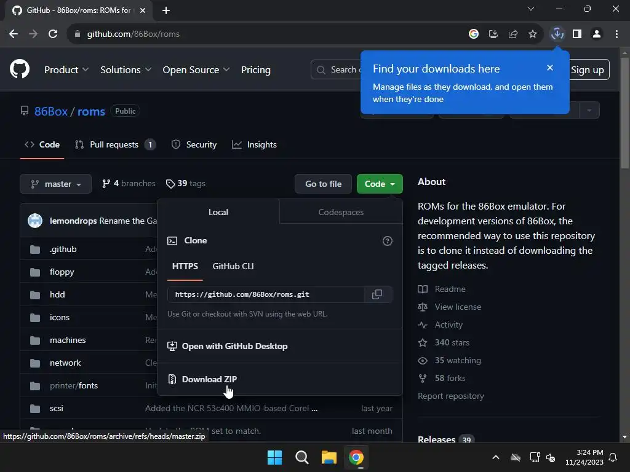This screenshot has height=472, width=630.
Task: Open Chrome three-dot menu
Action: pyautogui.click(x=616, y=34)
